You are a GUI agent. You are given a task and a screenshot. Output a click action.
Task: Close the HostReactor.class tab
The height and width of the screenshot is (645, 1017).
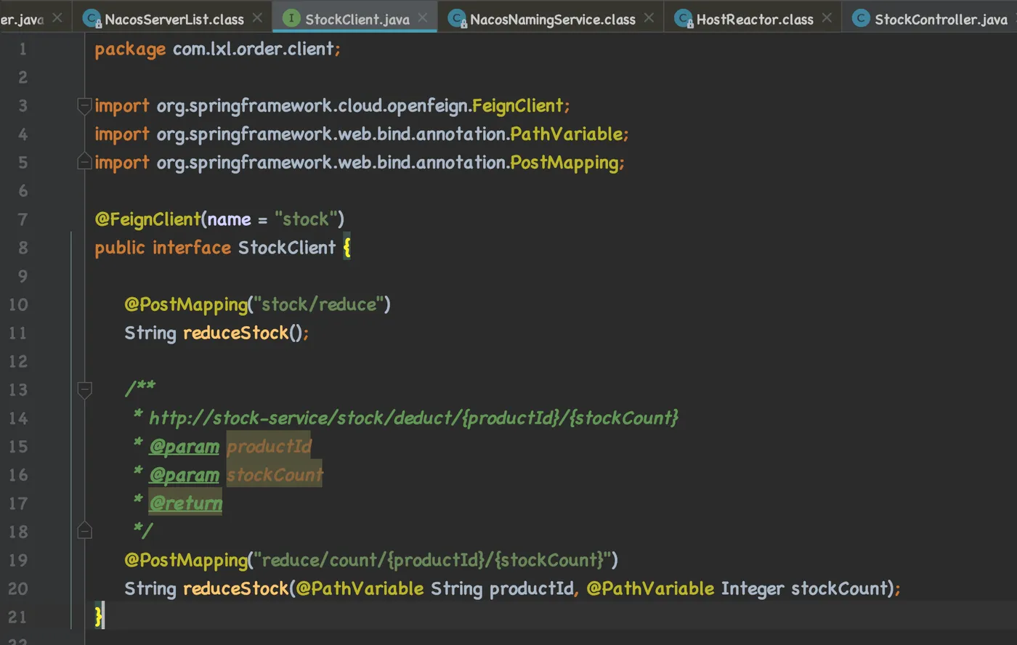pos(827,17)
